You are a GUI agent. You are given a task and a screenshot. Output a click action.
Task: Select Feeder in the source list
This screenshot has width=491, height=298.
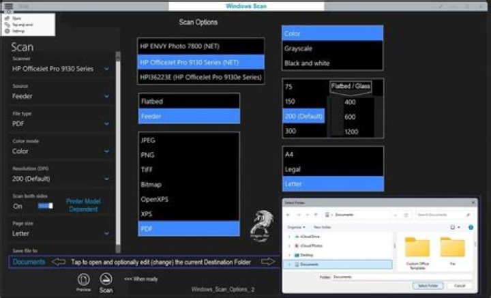pos(189,116)
